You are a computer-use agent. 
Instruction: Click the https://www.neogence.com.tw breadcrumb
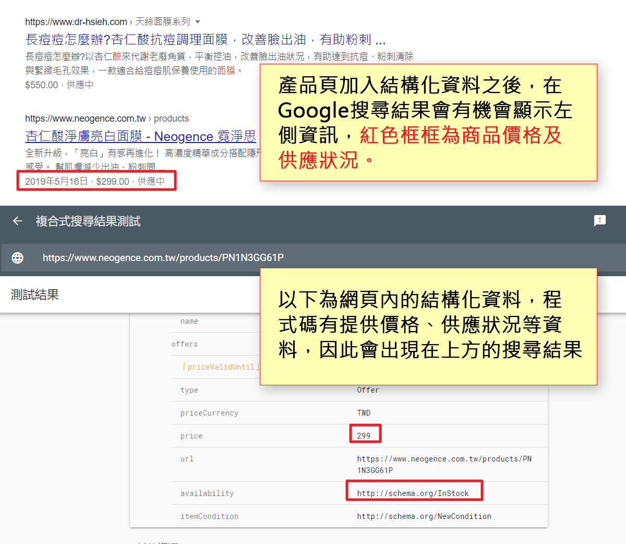click(86, 119)
